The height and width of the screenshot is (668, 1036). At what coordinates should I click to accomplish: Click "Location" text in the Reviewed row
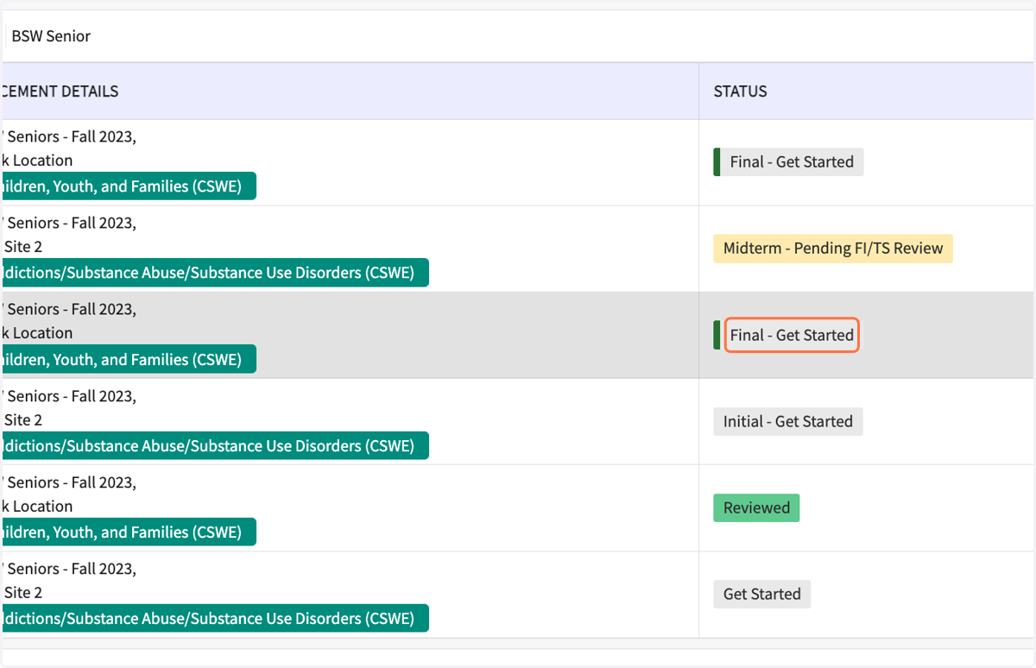pyautogui.click(x=42, y=507)
